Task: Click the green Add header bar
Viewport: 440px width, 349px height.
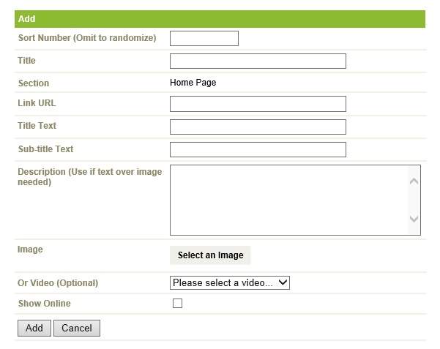Action: coord(220,19)
